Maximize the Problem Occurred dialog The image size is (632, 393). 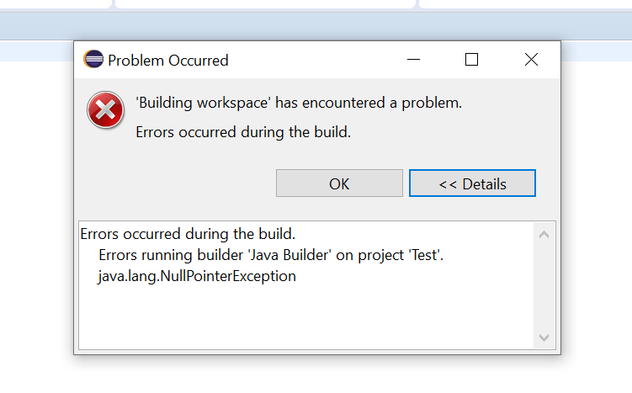coord(471,60)
